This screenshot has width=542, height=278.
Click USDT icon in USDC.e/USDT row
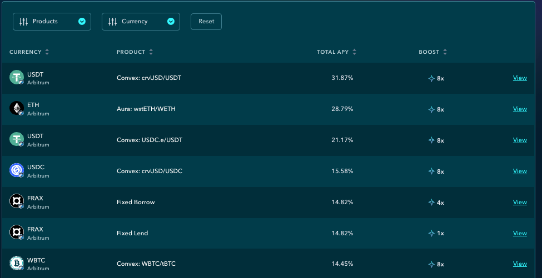click(x=17, y=139)
